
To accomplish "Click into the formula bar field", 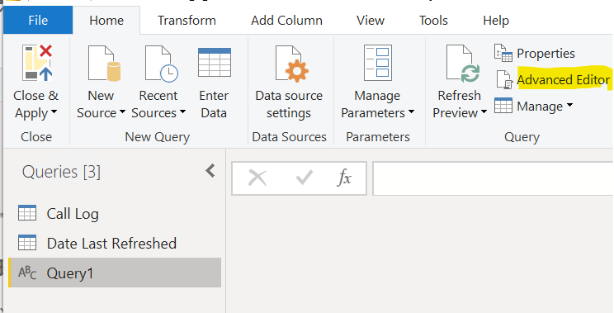I will (493, 178).
